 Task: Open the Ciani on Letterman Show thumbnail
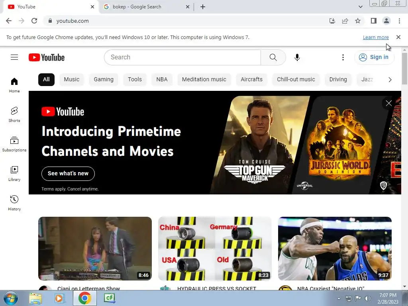point(95,249)
